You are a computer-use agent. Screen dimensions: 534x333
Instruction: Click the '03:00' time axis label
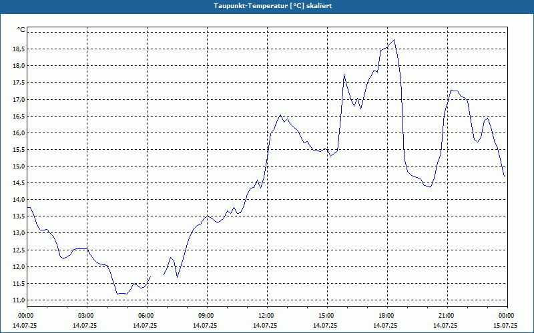coord(87,316)
